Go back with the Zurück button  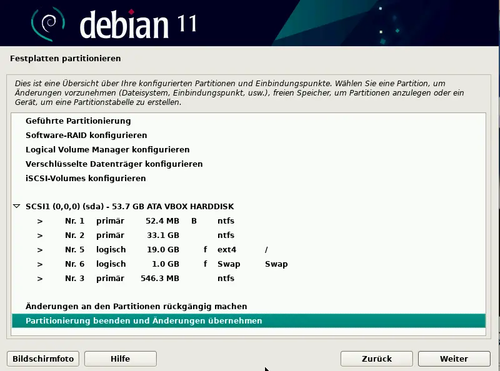point(377,359)
